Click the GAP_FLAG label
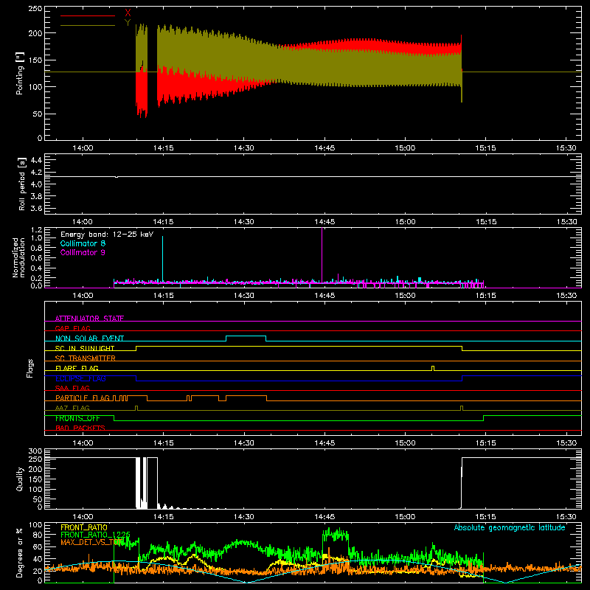 click(72, 328)
